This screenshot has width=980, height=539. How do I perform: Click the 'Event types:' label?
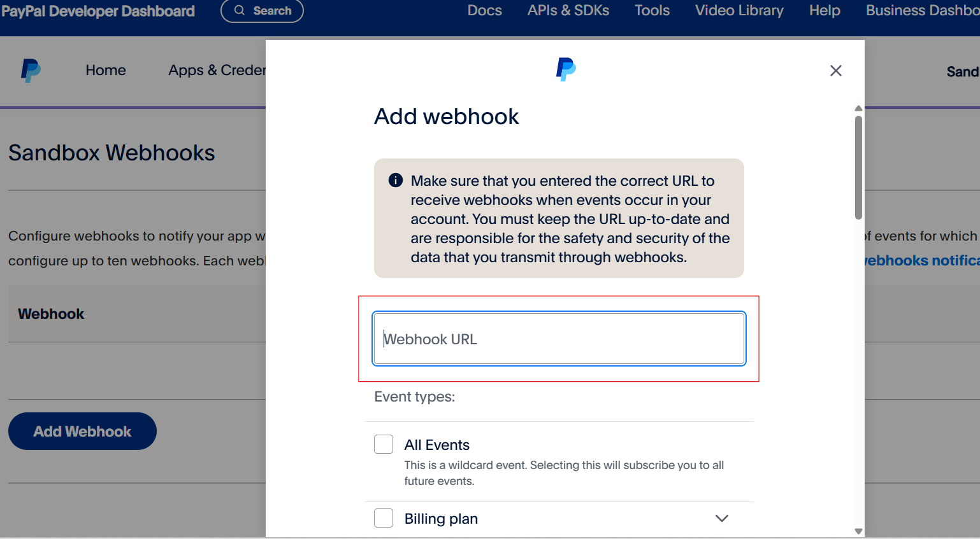pos(414,396)
